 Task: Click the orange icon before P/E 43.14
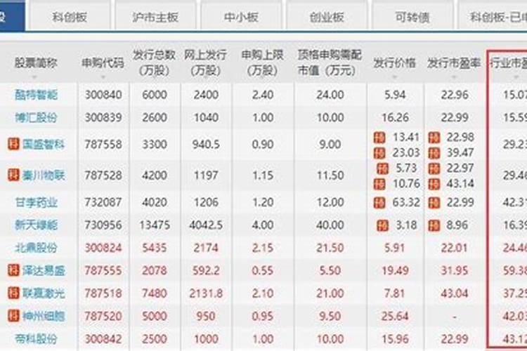point(434,184)
